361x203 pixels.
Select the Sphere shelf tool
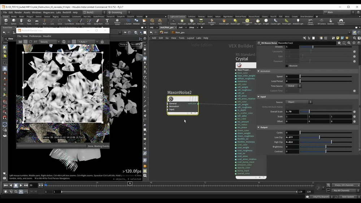point(14,22)
